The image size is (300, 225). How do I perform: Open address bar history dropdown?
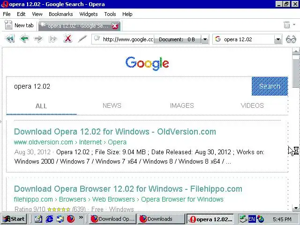(205, 39)
